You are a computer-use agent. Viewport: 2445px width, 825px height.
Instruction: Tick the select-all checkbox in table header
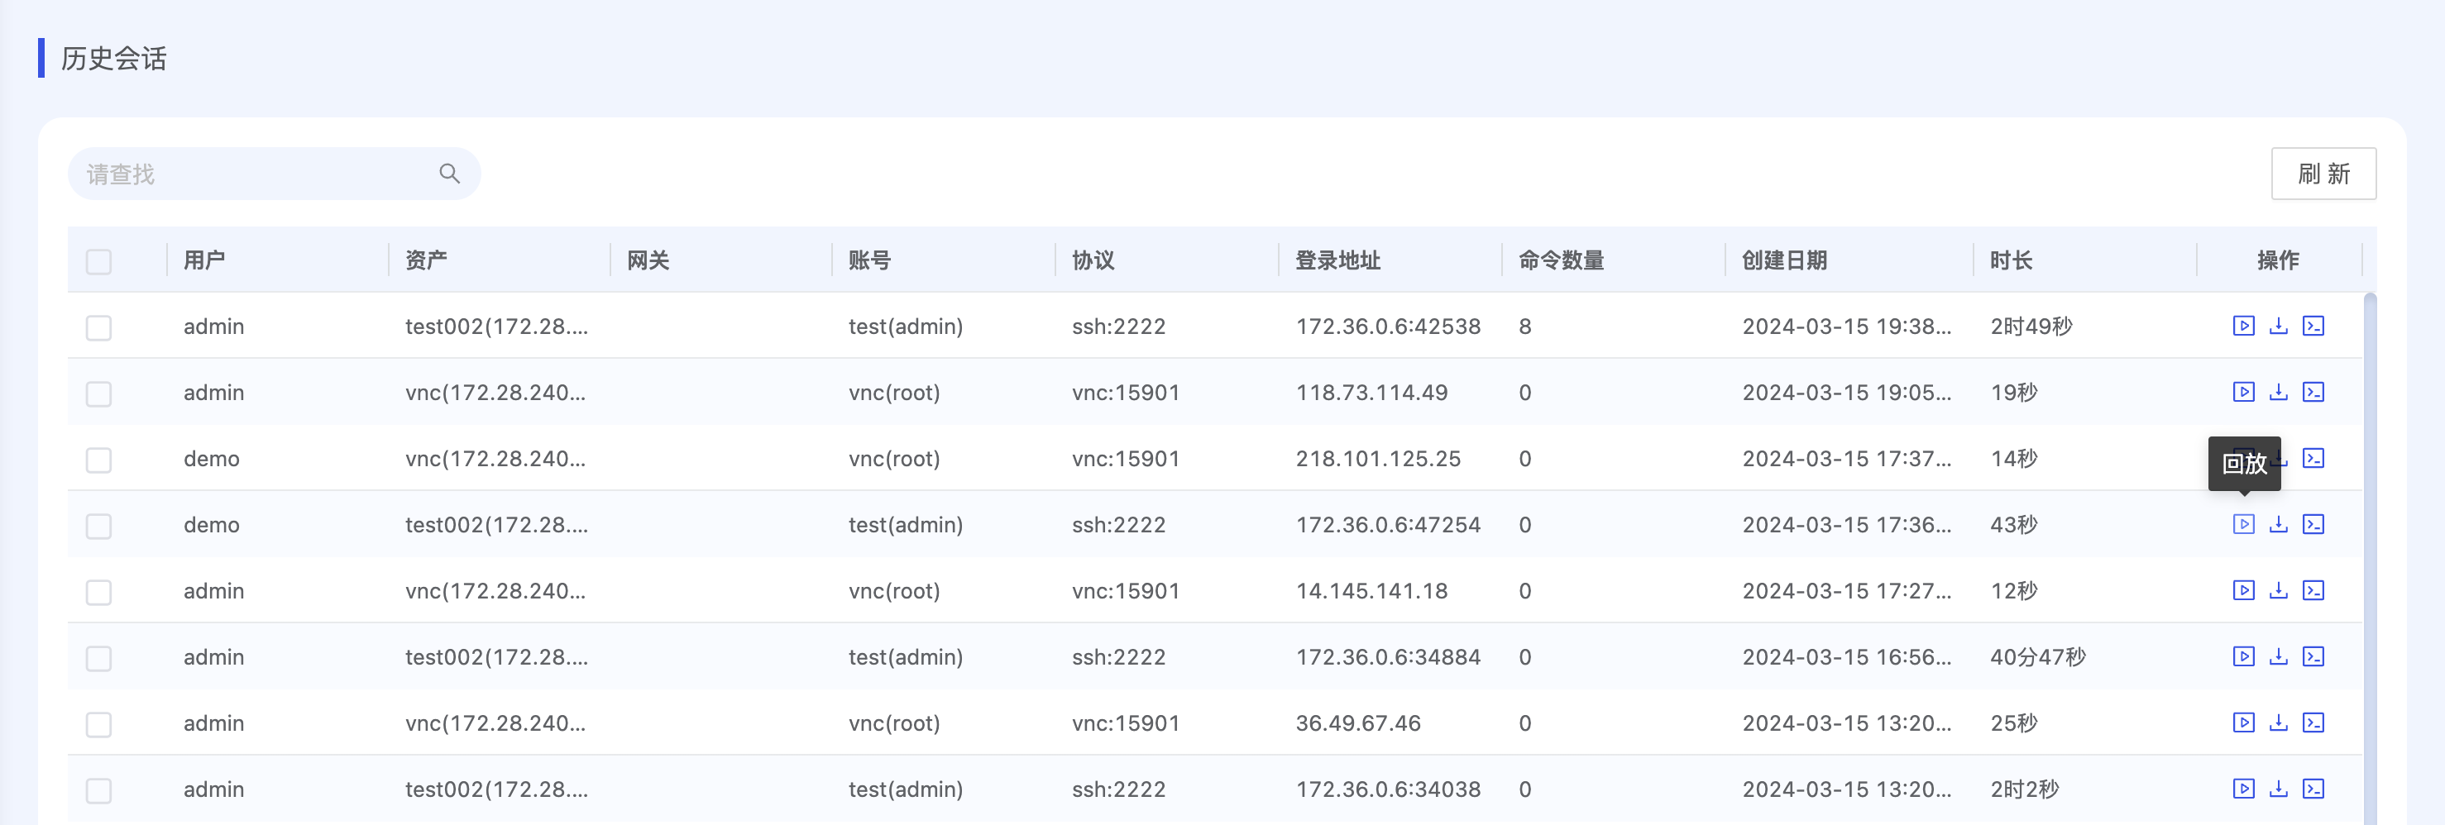[98, 260]
